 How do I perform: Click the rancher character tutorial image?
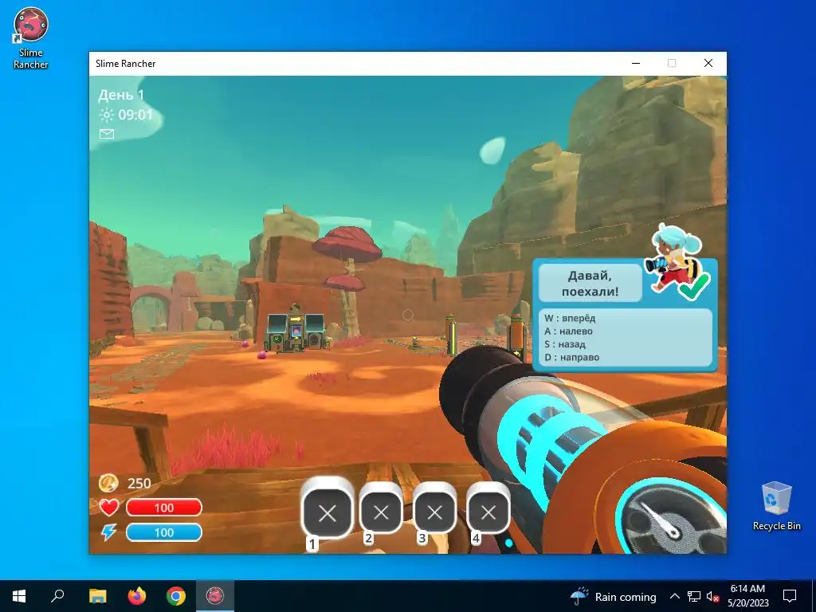[673, 257]
